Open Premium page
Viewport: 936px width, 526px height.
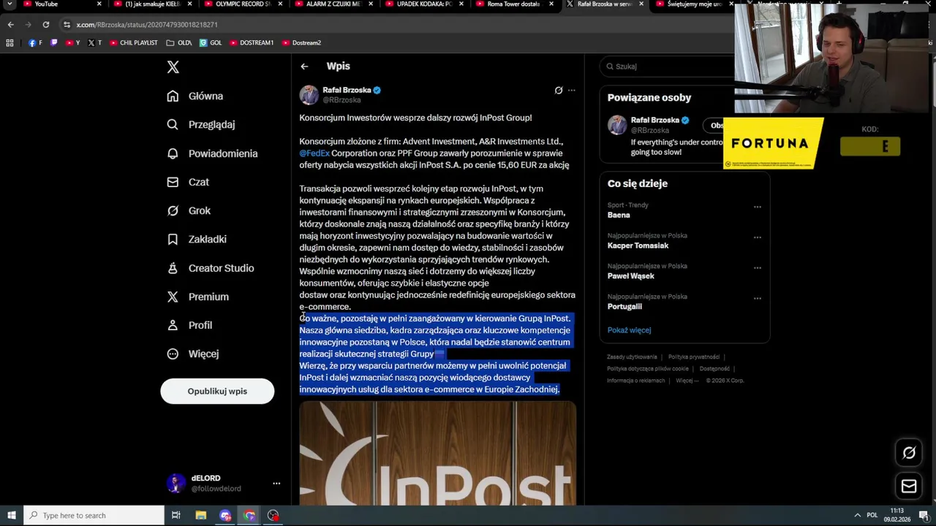point(197,297)
